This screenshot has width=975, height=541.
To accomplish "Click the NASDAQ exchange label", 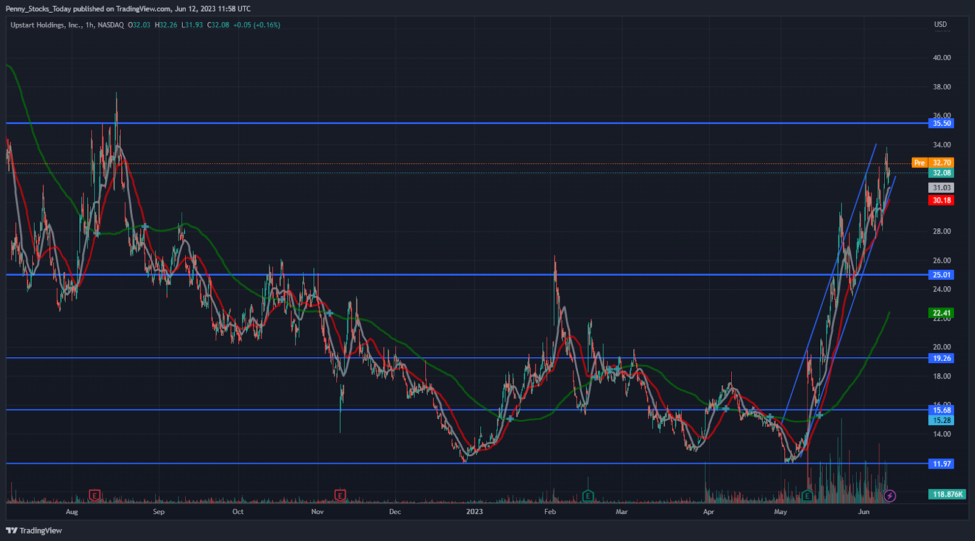I will [110, 25].
